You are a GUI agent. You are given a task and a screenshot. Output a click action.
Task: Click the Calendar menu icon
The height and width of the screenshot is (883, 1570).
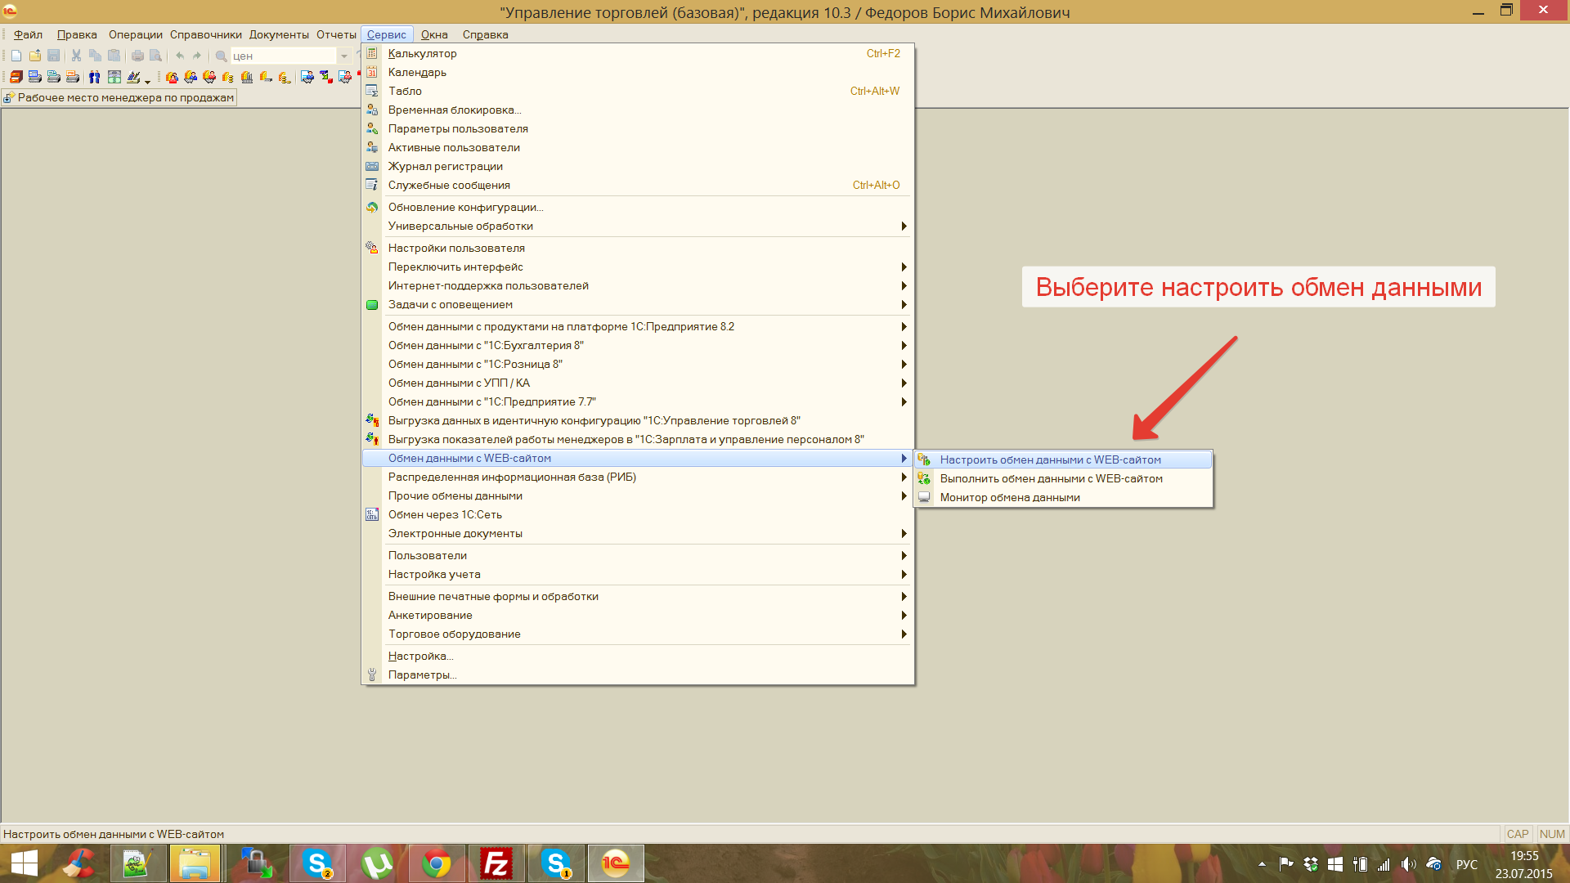point(372,72)
